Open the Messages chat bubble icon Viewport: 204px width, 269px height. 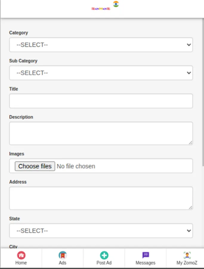[x=146, y=255]
